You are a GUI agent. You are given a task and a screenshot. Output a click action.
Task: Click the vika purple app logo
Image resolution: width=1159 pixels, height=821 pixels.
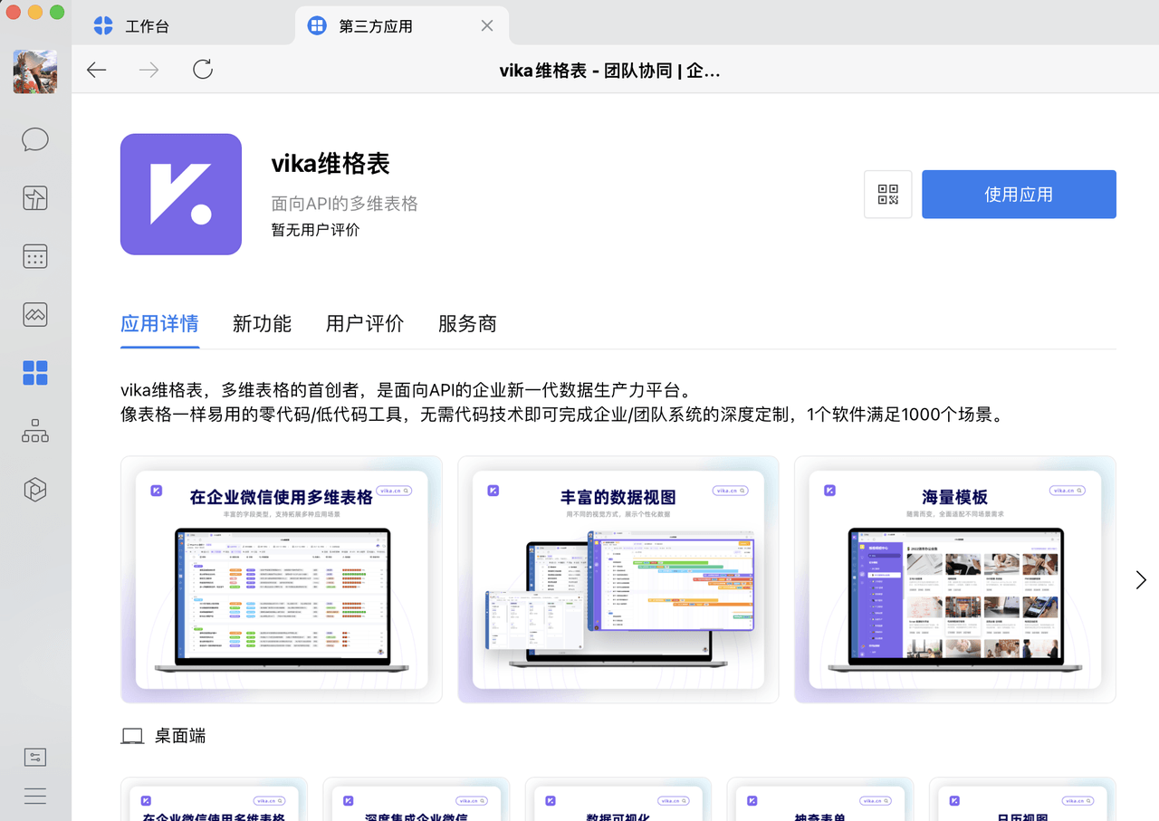click(x=181, y=195)
